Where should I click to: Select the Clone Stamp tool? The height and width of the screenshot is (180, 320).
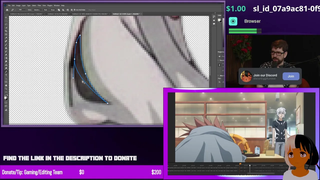6,48
